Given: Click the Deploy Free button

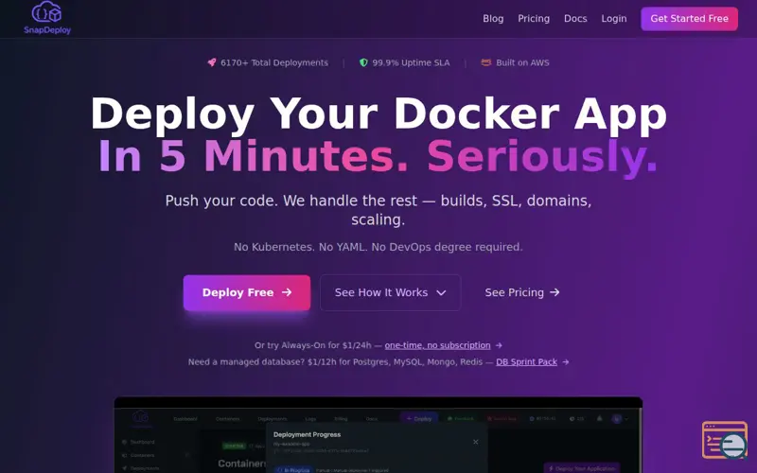Looking at the screenshot, I should click(x=247, y=292).
